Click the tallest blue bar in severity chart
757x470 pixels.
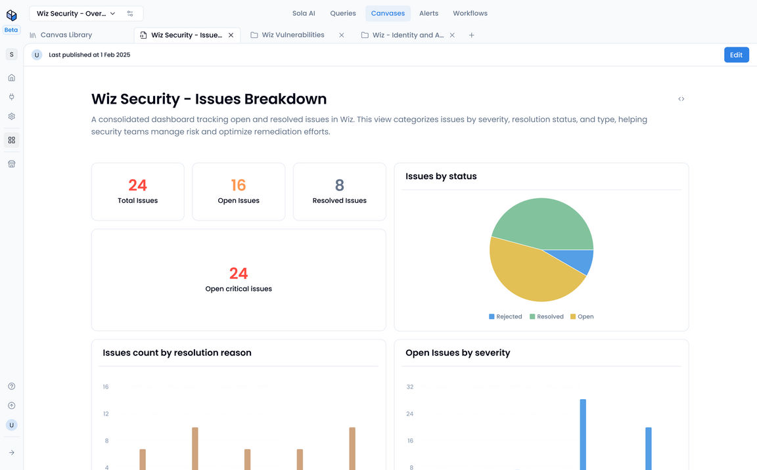[x=583, y=435]
